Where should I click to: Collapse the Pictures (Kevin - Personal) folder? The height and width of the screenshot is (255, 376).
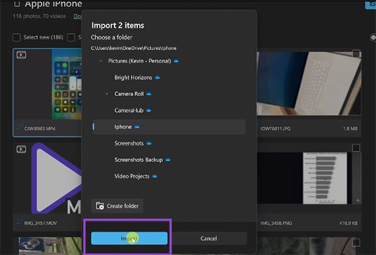(x=101, y=61)
